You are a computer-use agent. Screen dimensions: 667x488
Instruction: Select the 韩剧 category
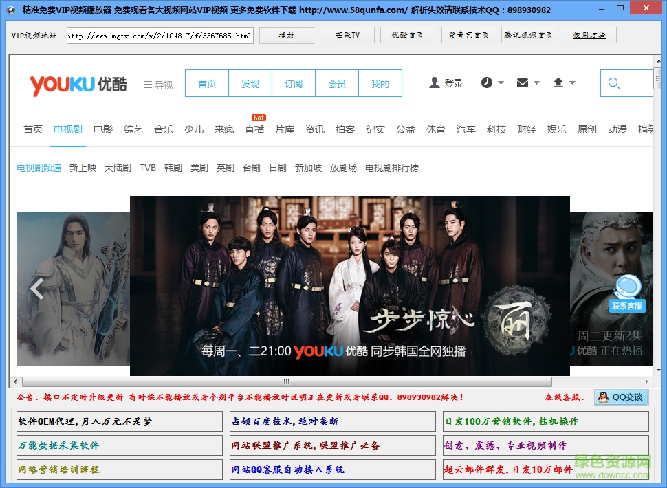pos(173,167)
